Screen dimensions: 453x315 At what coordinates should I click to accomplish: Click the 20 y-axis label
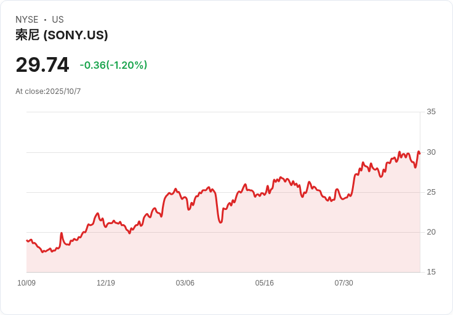[431, 232]
